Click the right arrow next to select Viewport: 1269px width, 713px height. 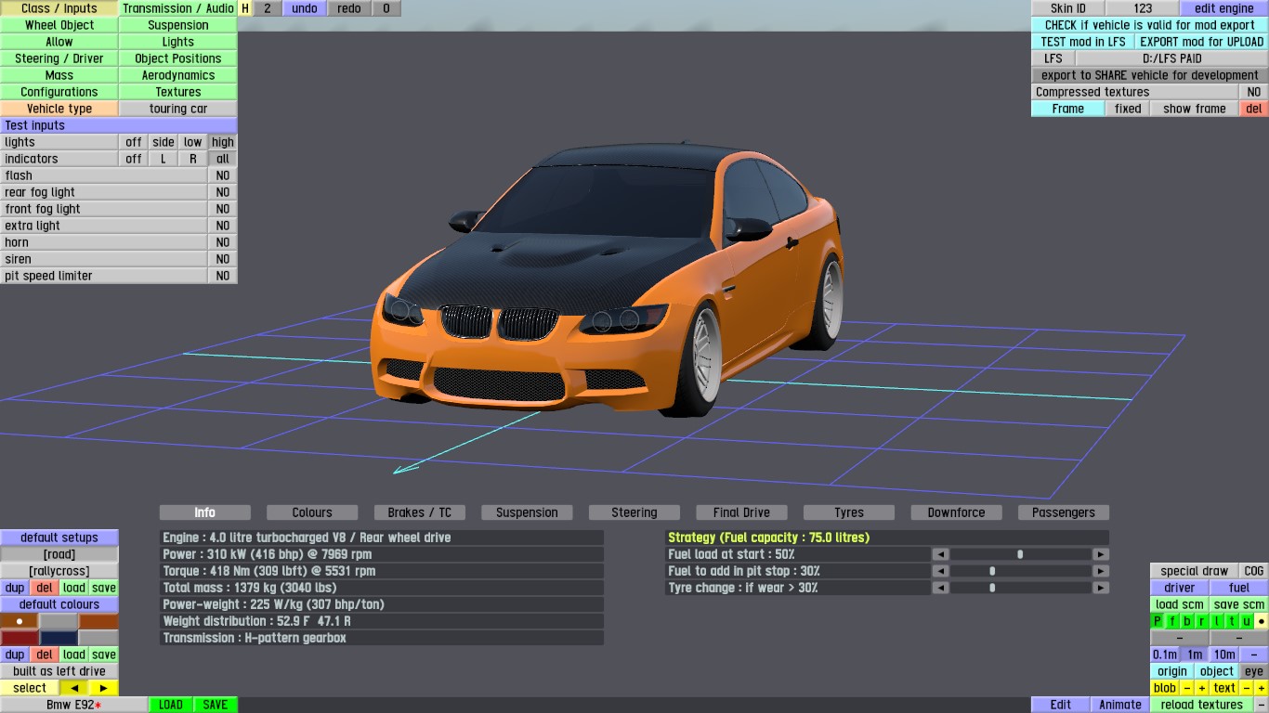coord(104,688)
